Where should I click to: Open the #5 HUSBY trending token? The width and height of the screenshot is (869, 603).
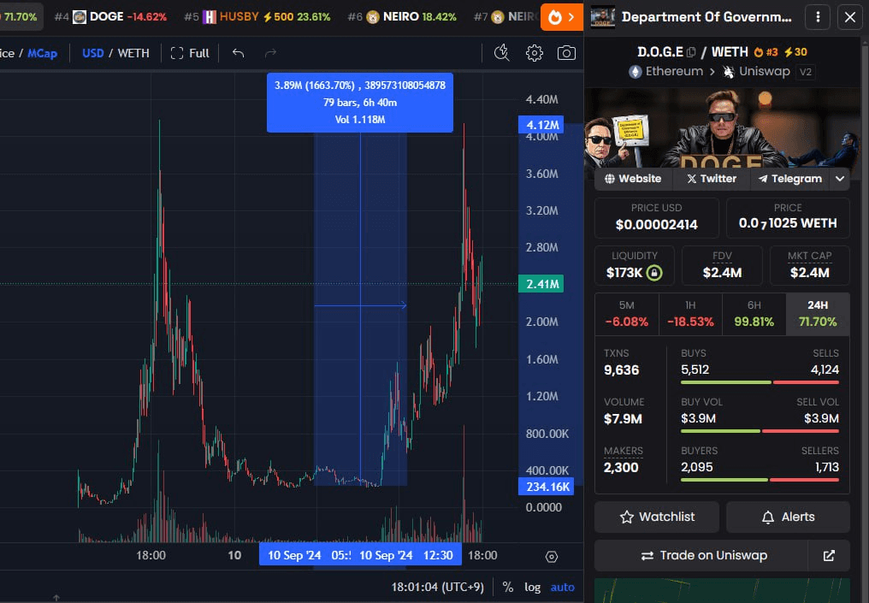257,17
